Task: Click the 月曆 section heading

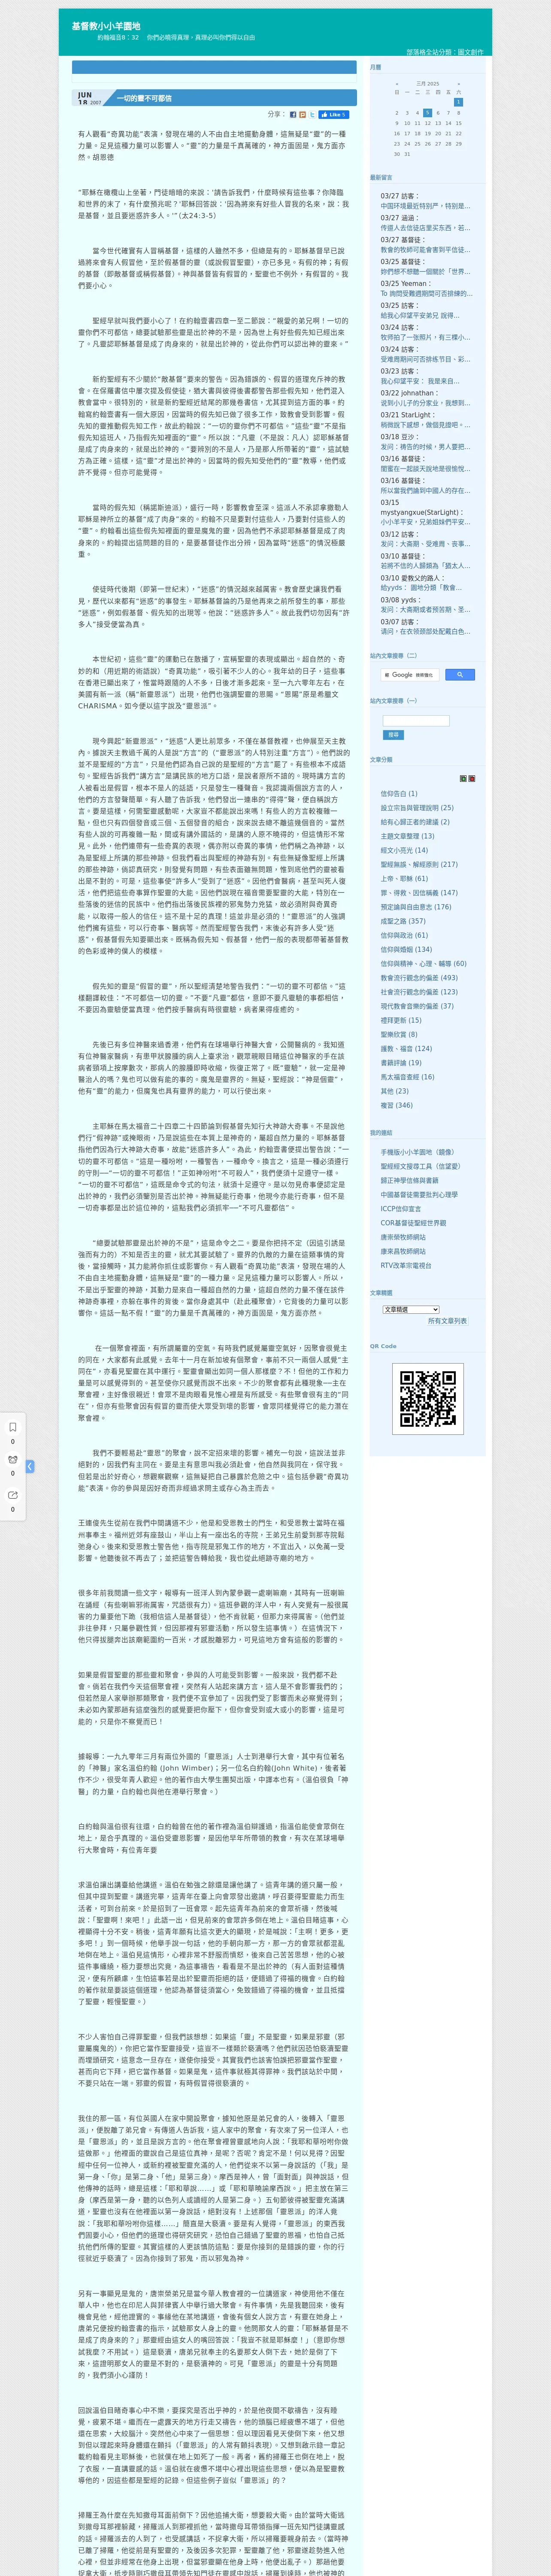Action: click(x=375, y=67)
